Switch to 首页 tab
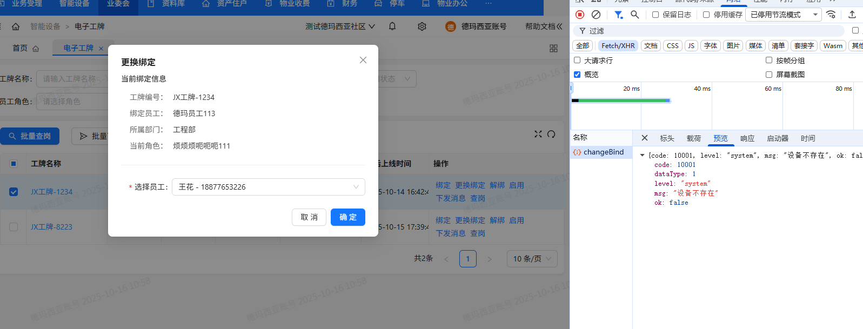 [25, 48]
